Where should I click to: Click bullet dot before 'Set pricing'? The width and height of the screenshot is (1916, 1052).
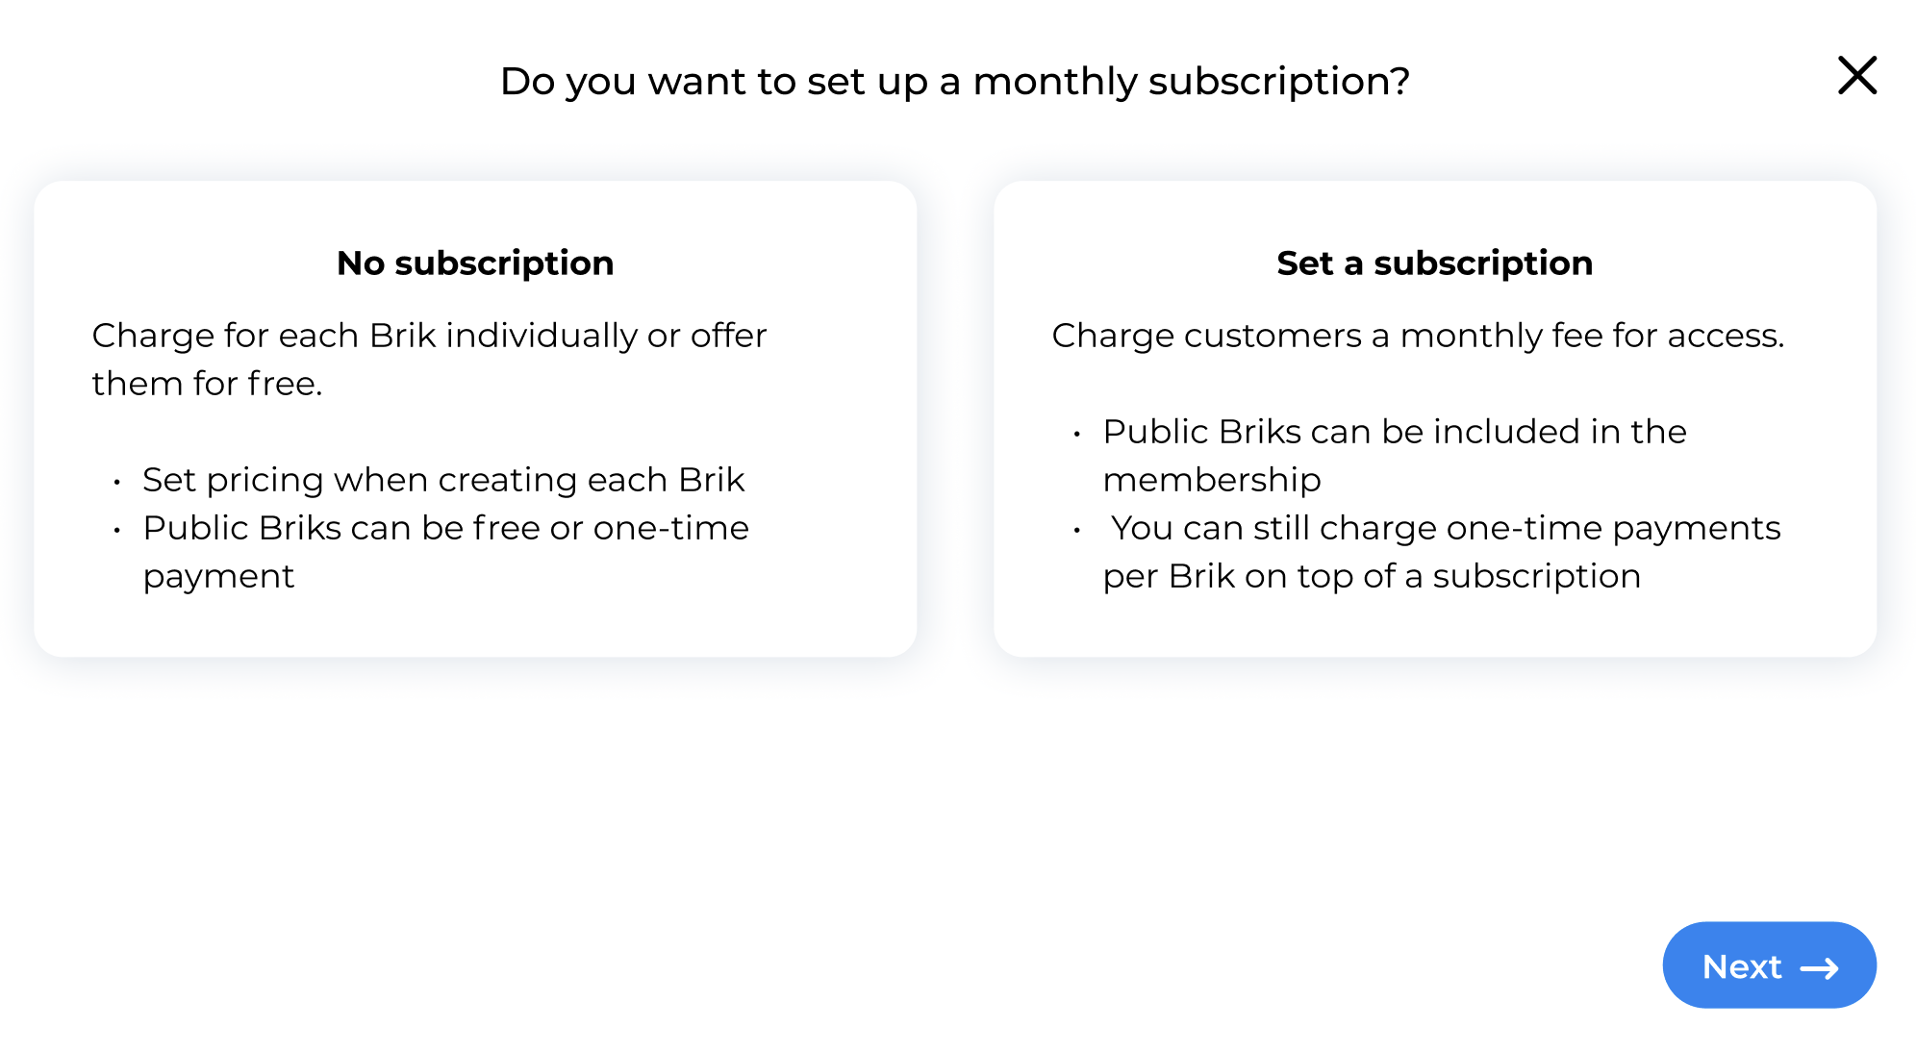point(116,481)
